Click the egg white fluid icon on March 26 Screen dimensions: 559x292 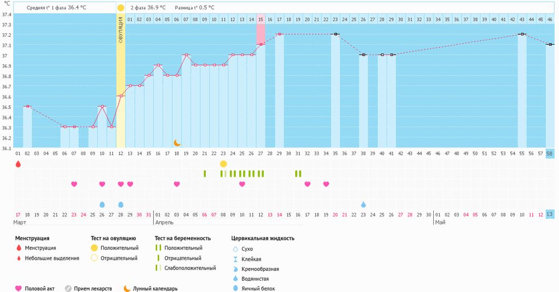(x=102, y=204)
